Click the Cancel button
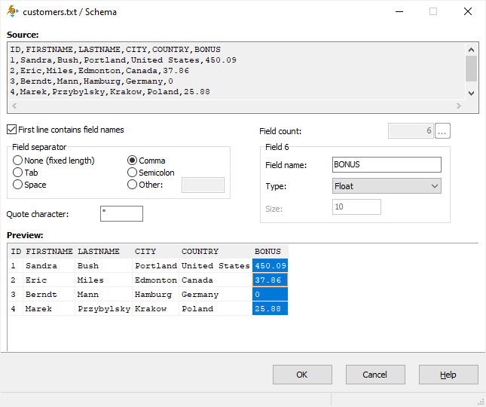Viewport: 486px width, 407px height. click(x=375, y=375)
